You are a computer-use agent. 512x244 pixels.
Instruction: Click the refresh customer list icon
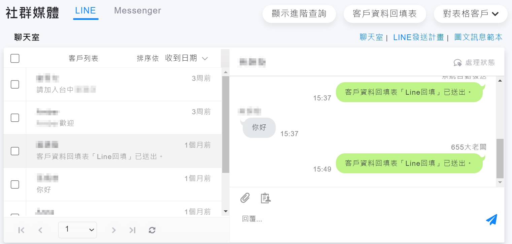(x=152, y=230)
